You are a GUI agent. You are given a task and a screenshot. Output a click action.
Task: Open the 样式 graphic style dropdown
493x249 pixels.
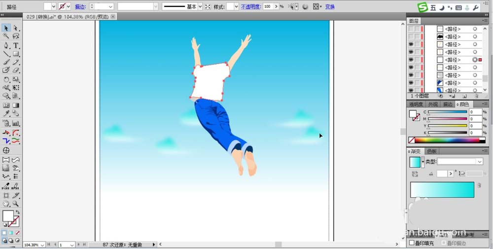point(237,6)
